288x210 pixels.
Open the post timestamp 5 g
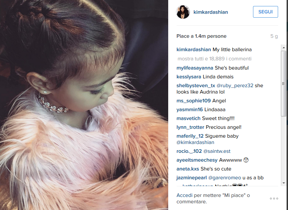click(x=274, y=36)
